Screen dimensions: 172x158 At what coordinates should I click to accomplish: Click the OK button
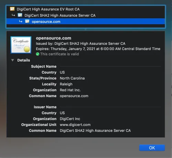coord(152,148)
